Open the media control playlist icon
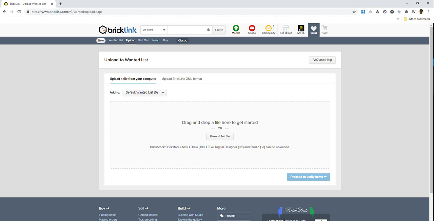 (414, 12)
